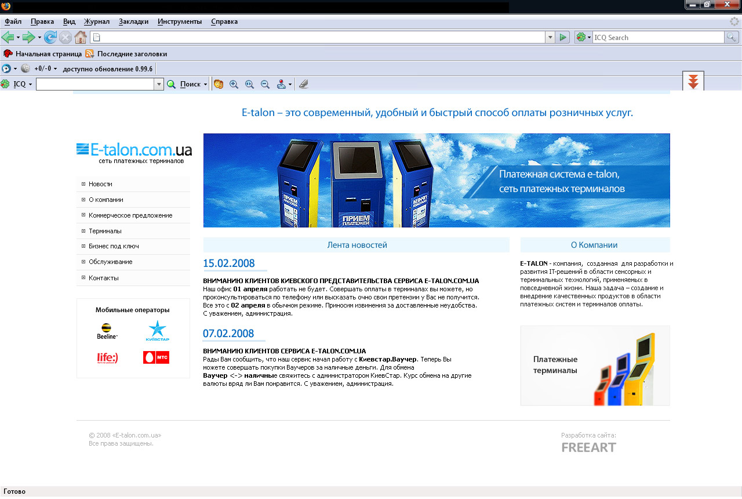Viewport: 742px width, 499px height.
Task: Open the Forward history dropdown arrow
Action: coord(39,38)
